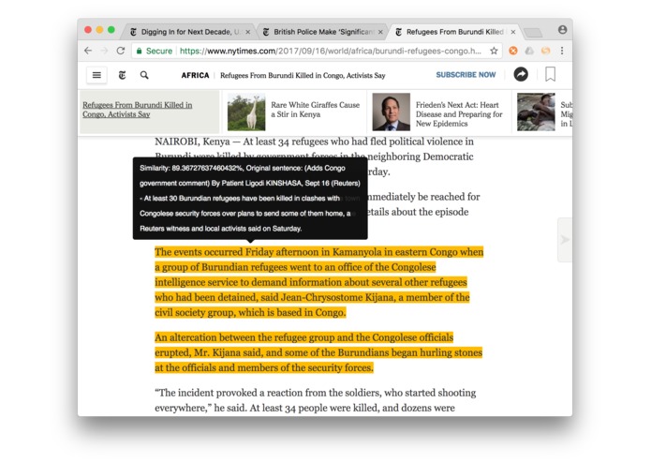651x463 pixels.
Task: Click the gray cloud extension icon
Action: pyautogui.click(x=529, y=51)
